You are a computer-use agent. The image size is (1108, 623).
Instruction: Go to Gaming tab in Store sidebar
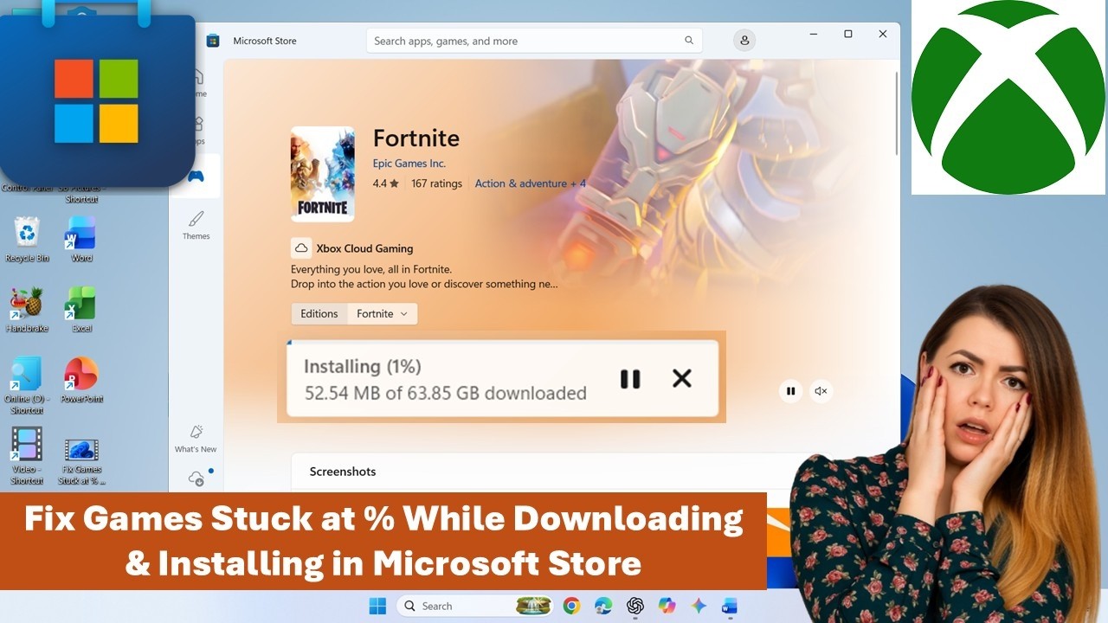point(196,177)
